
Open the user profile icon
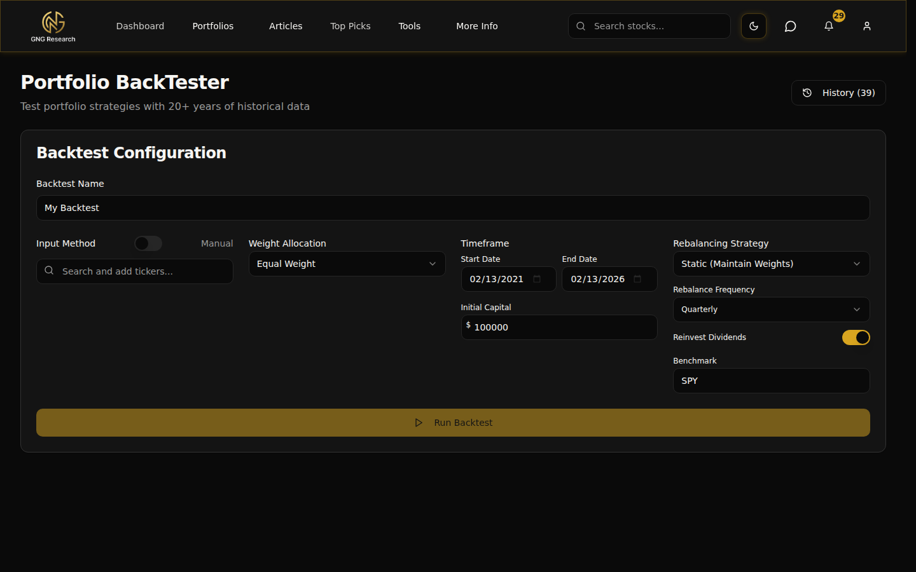coord(867,26)
